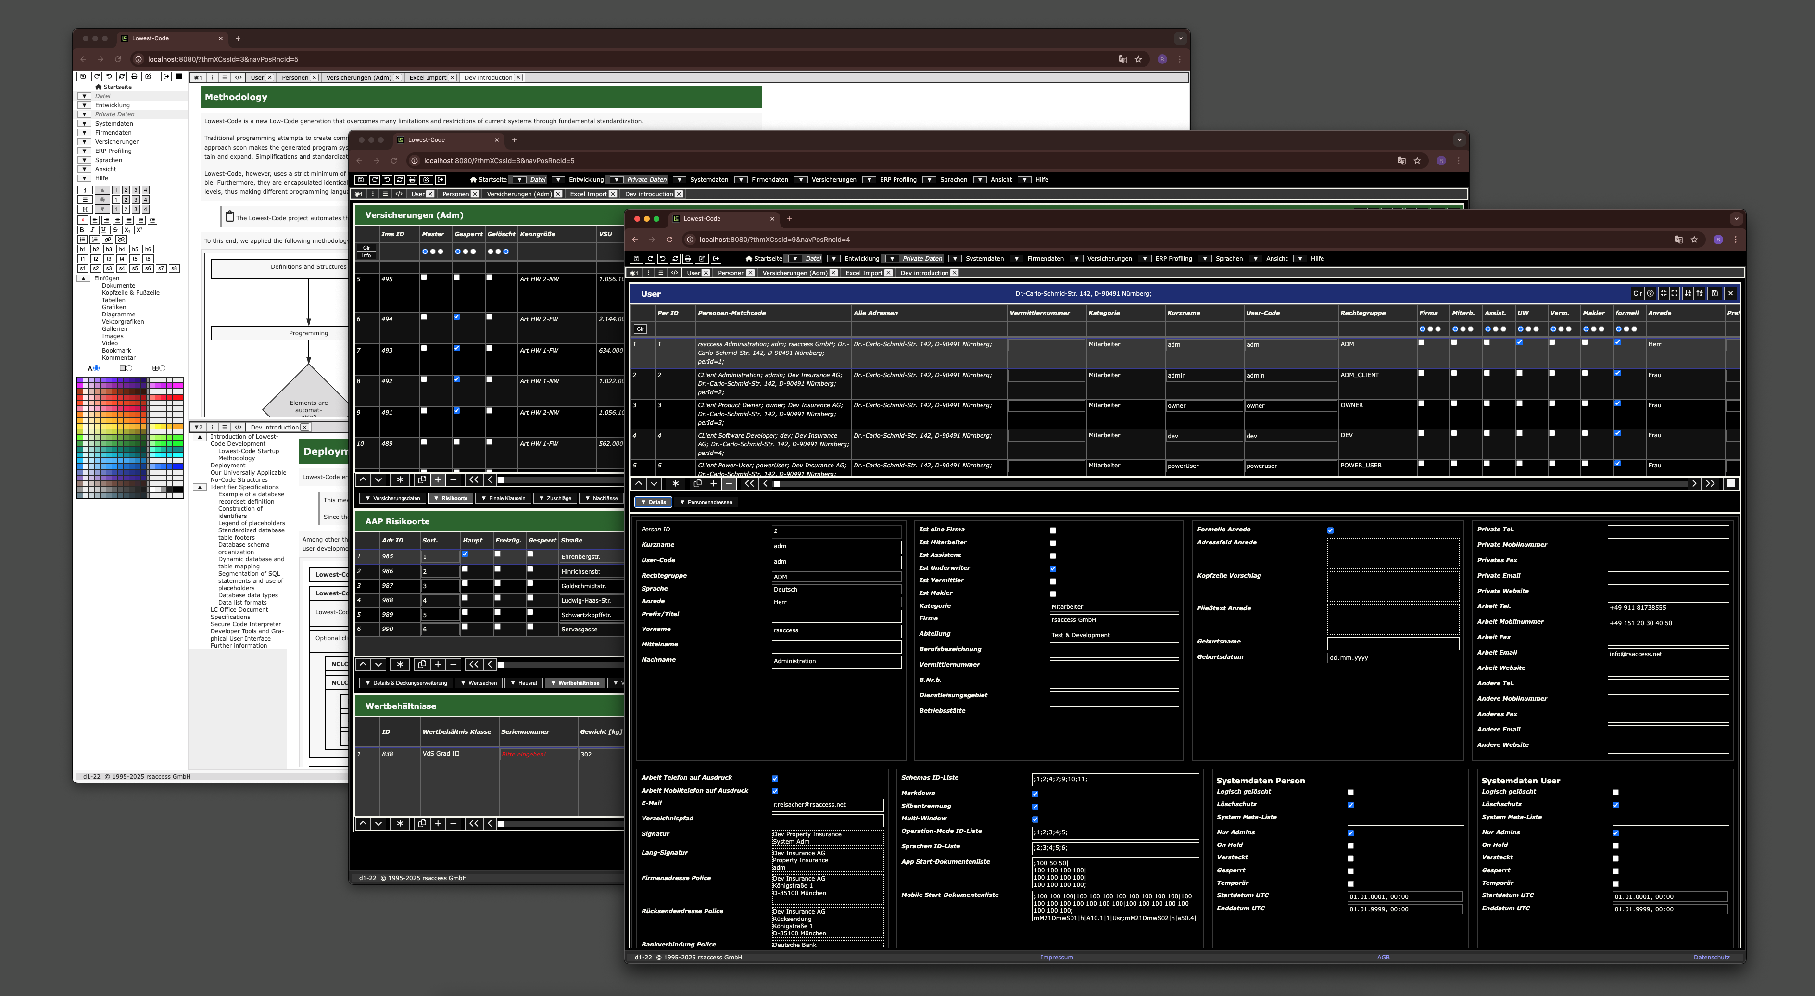Expand Entwicklung menu arrow in front window
The image size is (1815, 996).
click(833, 259)
